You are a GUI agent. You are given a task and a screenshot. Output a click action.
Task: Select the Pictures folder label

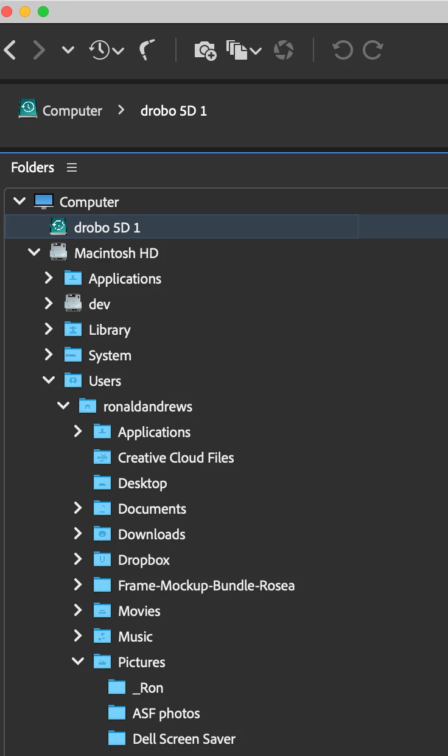point(142,662)
